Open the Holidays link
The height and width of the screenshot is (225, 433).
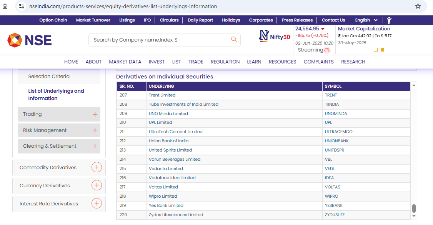click(x=231, y=20)
